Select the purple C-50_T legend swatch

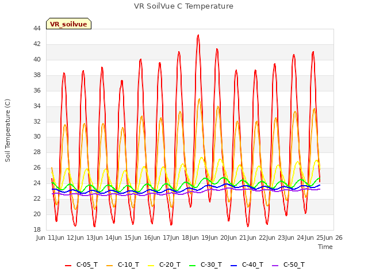click(275, 265)
